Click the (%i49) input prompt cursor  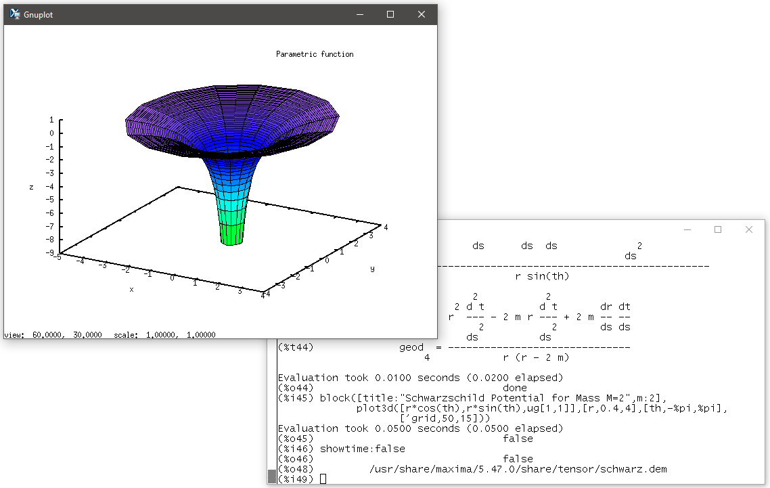click(323, 479)
